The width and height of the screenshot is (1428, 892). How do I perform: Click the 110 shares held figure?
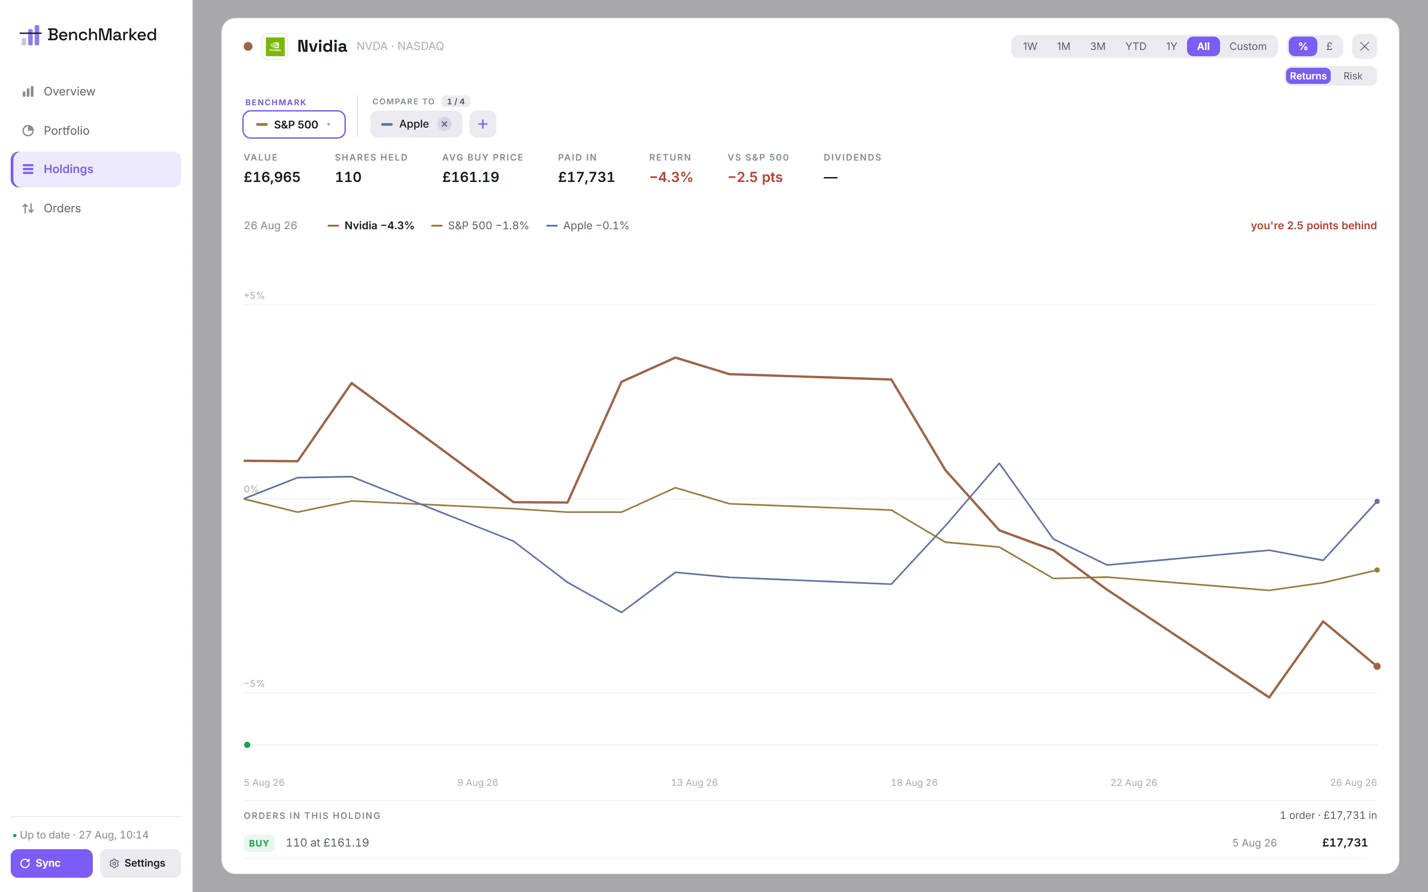pyautogui.click(x=348, y=177)
